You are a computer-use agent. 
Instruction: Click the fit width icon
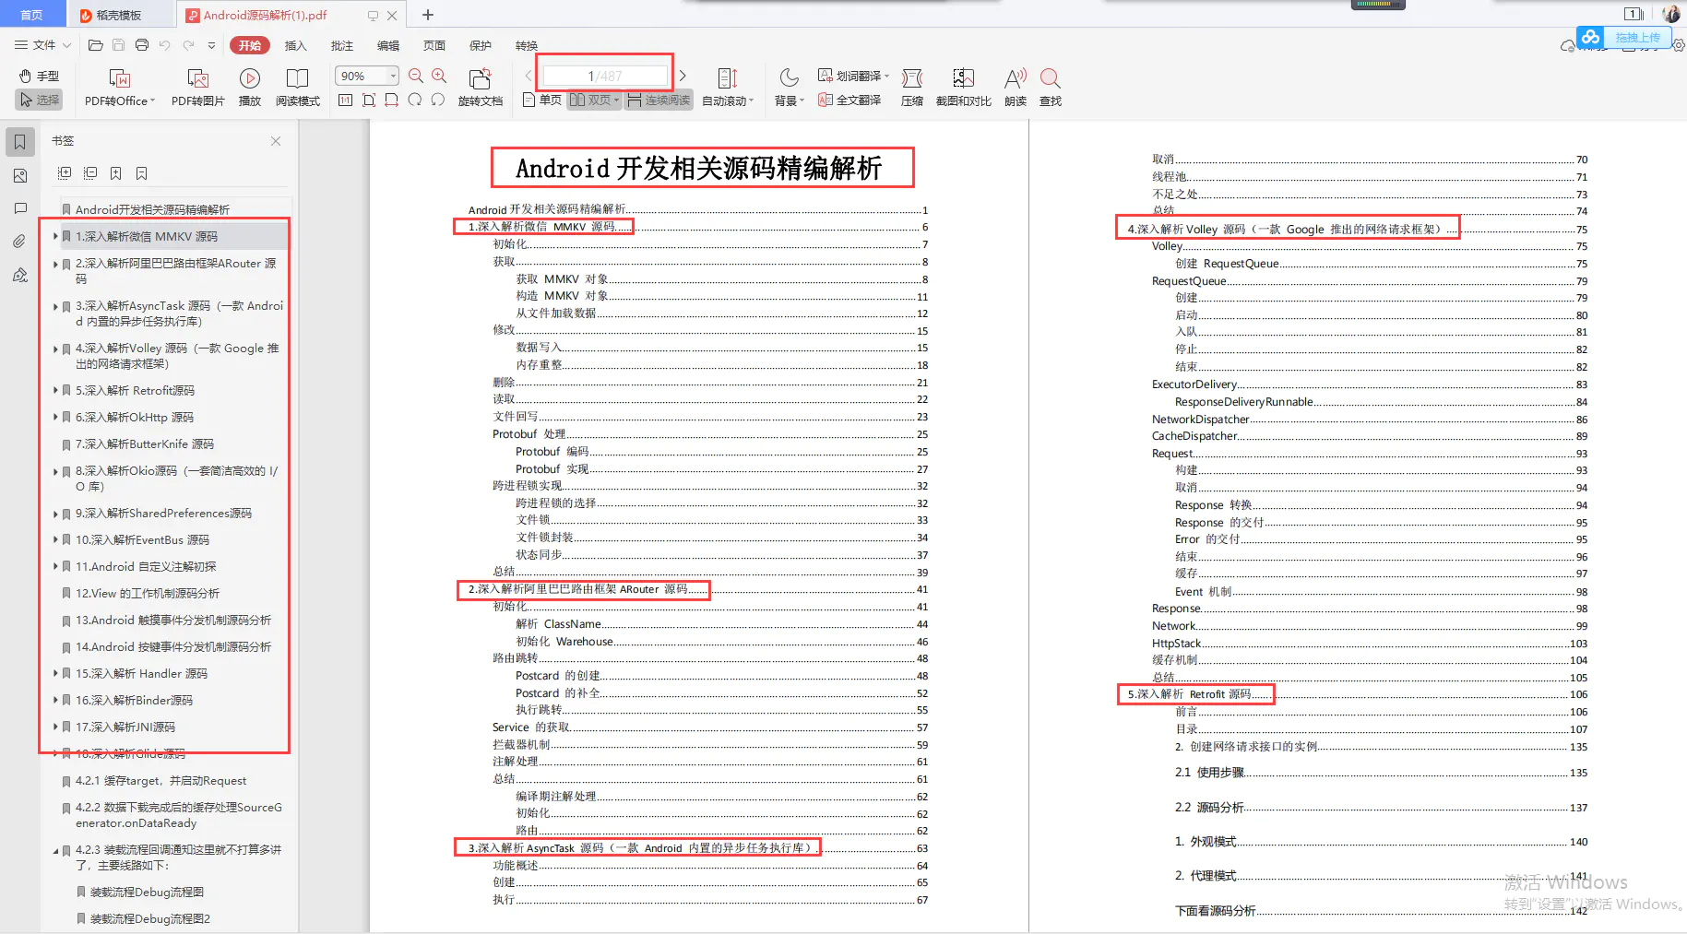(392, 100)
